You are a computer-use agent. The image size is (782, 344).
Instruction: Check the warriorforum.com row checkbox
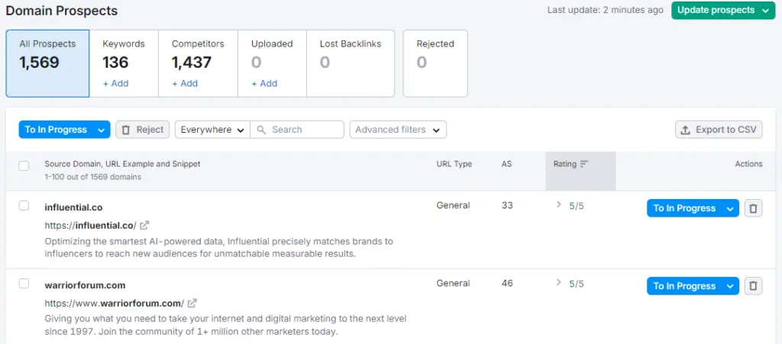point(24,284)
